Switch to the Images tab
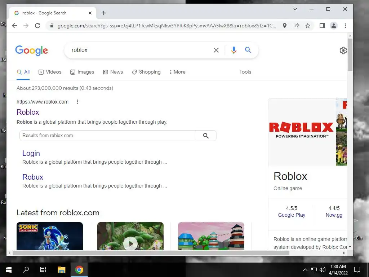Image resolution: width=369 pixels, height=277 pixels. point(82,72)
